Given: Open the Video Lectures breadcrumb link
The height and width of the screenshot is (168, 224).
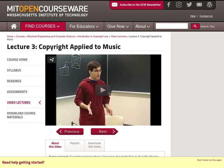Looking at the screenshot, I should coord(118,36).
